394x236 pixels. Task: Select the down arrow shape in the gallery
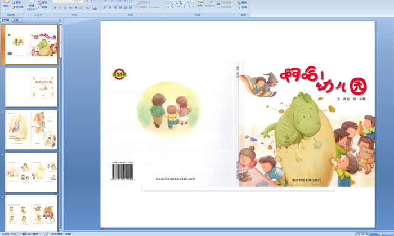click(x=189, y=2)
